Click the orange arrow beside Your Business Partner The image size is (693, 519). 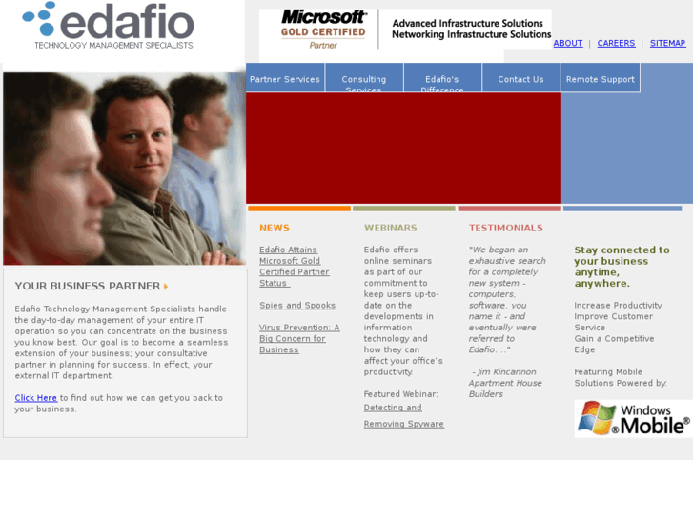point(166,287)
